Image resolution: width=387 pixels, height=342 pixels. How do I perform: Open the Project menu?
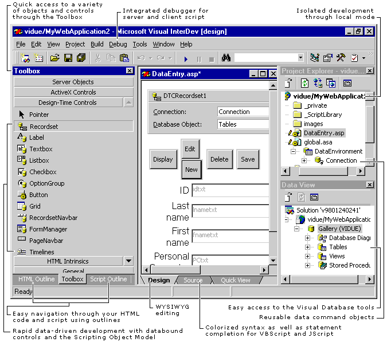[x=75, y=44]
